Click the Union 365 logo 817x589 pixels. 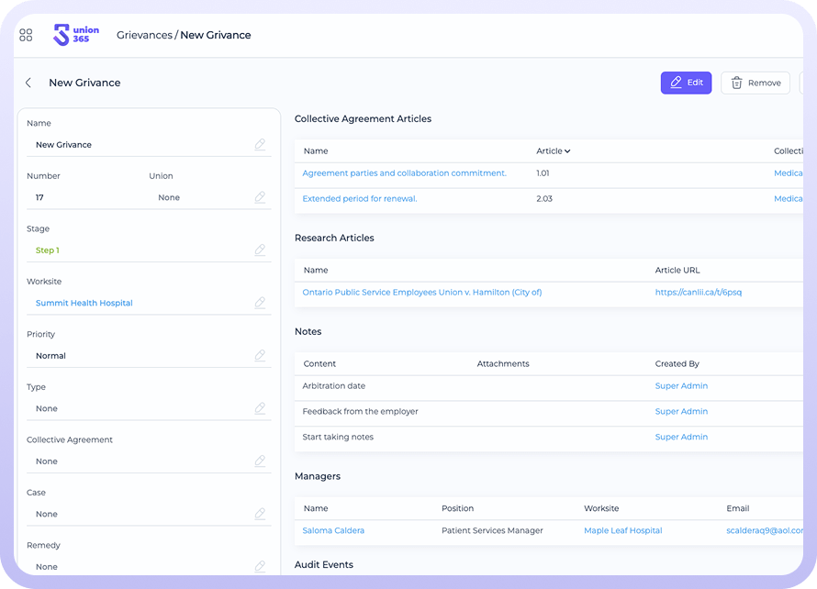click(x=76, y=35)
